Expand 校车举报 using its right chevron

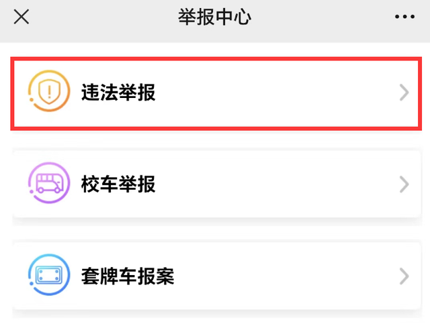(x=403, y=184)
